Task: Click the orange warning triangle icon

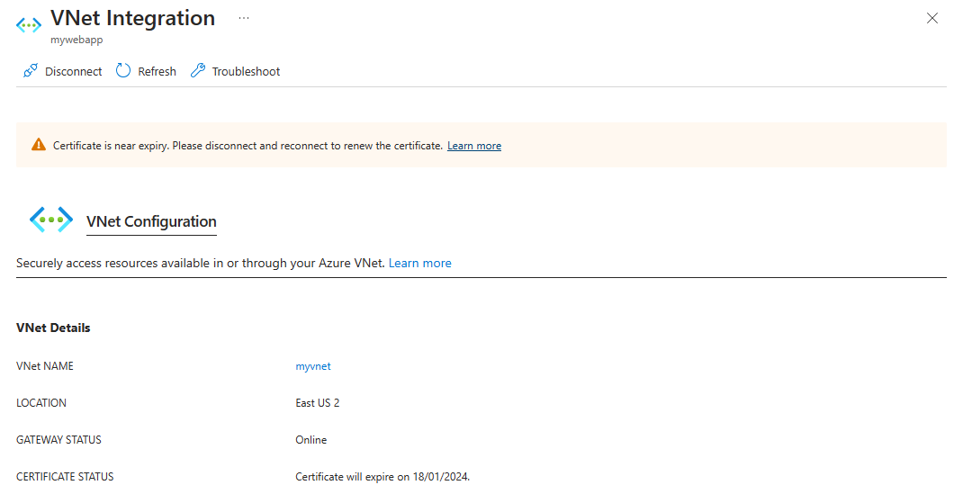Action: [38, 145]
